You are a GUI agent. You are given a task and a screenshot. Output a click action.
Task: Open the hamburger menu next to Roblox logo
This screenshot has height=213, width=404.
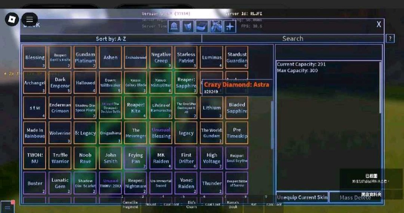[29, 19]
